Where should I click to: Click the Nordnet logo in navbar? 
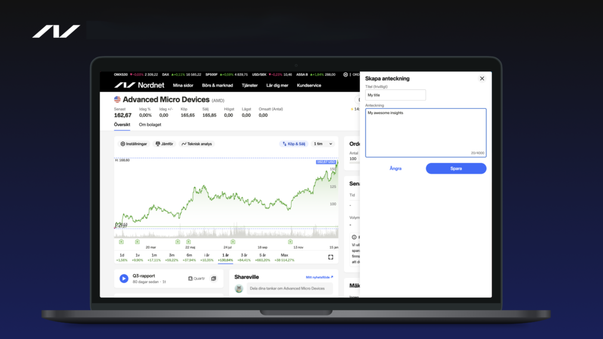click(x=139, y=85)
